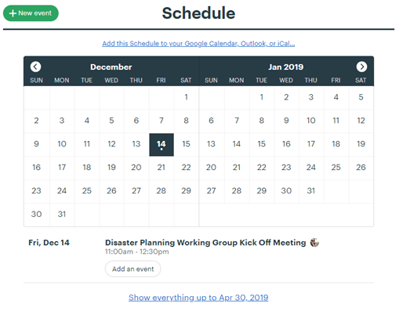Choose January 19 in Jan 2019 calendar
This screenshot has height=311, width=399.
[x=361, y=144]
